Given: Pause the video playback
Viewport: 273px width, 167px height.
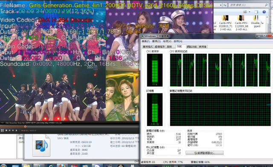Looking at the screenshot, I should [2, 130].
